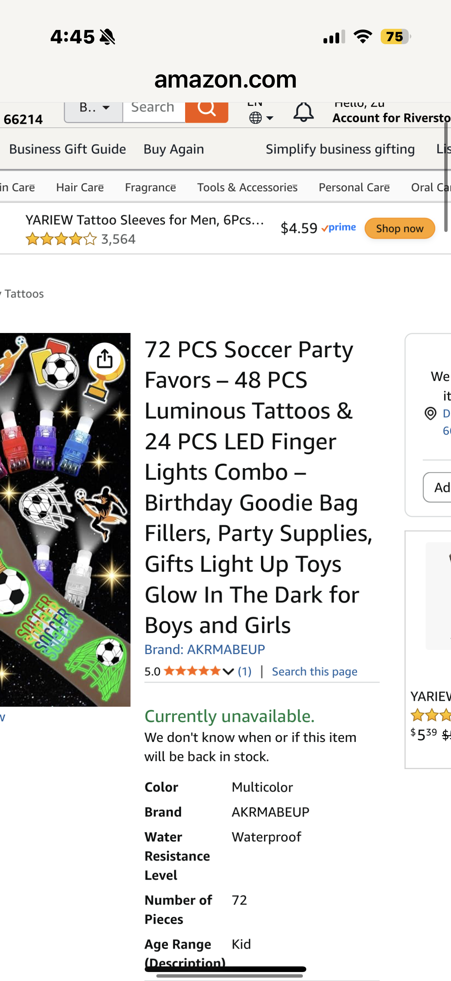Open notifications via the bell icon

(x=303, y=111)
